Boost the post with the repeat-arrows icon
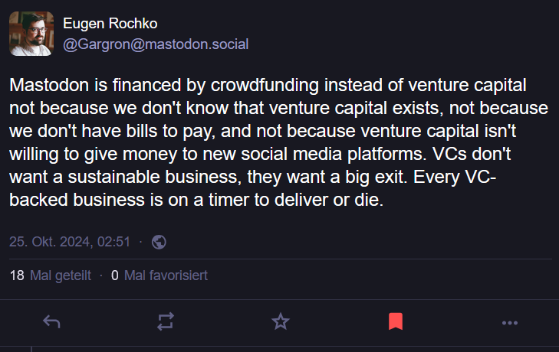The height and width of the screenshot is (352, 559). coord(166,321)
